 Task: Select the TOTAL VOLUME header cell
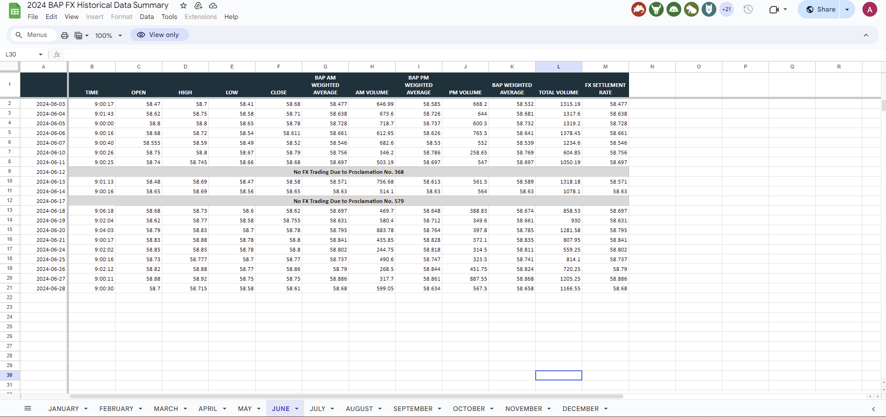coord(559,85)
